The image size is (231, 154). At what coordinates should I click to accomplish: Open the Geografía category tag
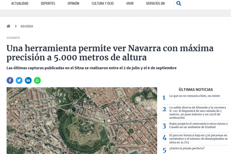click(x=13, y=38)
